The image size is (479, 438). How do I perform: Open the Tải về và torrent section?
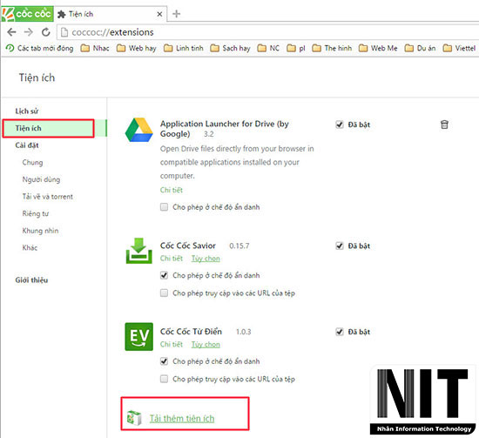(x=48, y=197)
